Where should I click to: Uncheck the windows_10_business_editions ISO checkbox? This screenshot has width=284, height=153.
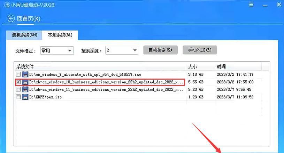coord(18,82)
